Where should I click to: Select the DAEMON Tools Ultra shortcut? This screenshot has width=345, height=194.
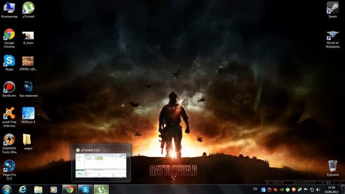tap(9, 143)
